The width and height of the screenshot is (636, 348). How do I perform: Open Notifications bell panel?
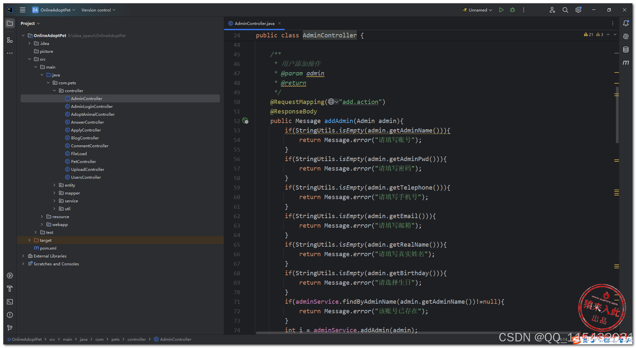tap(626, 23)
